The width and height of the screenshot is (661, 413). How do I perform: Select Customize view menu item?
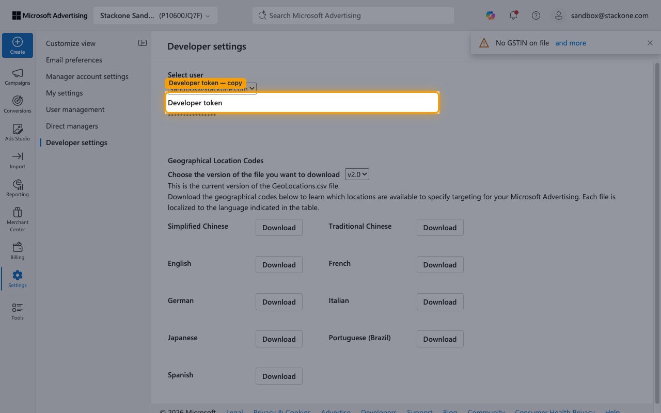[71, 43]
